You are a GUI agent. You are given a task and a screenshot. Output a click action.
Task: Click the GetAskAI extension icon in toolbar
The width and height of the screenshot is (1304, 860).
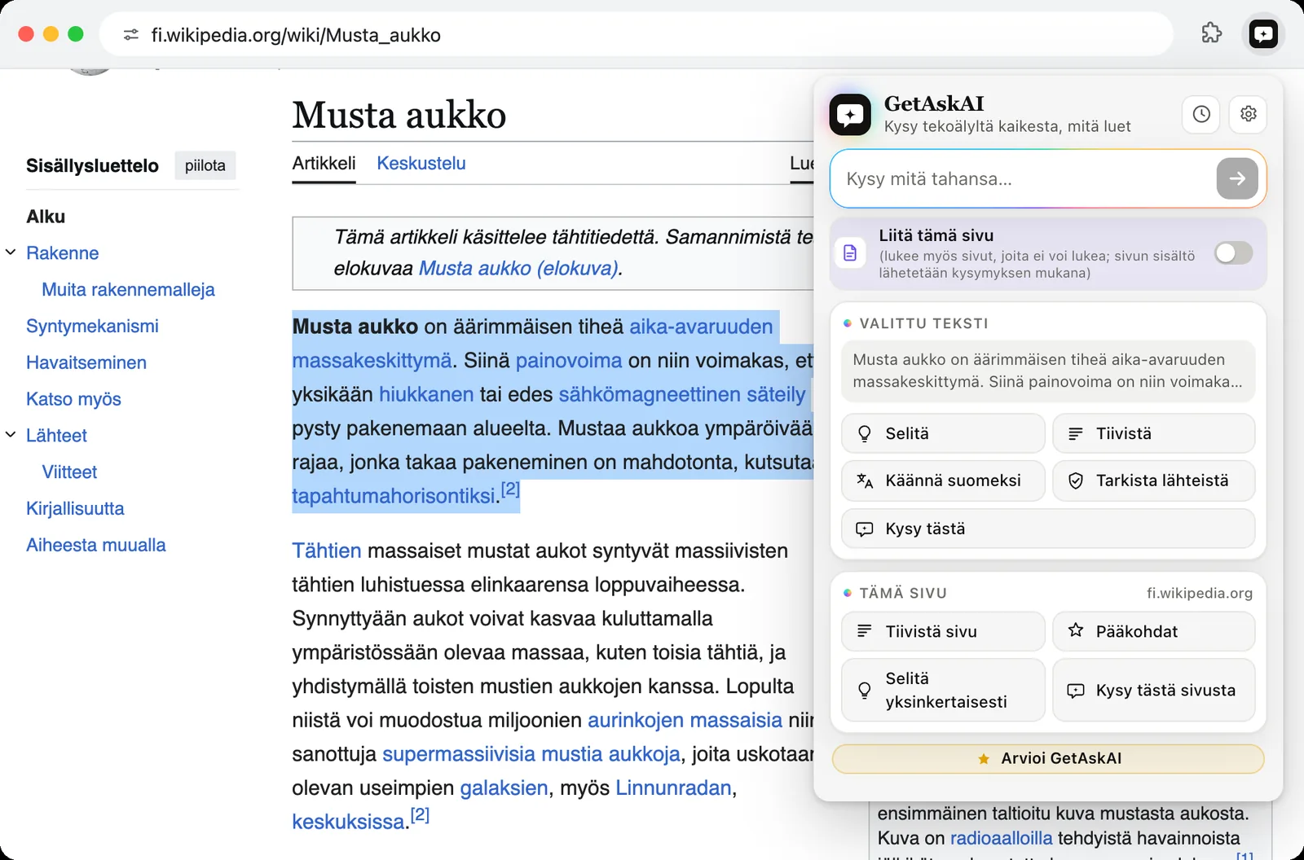[x=1263, y=34]
